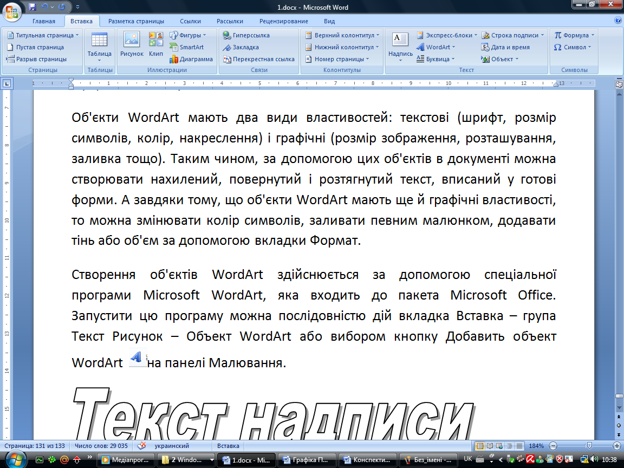Click the Медіапрог... taskbar button
624x468 pixels.
[127, 460]
